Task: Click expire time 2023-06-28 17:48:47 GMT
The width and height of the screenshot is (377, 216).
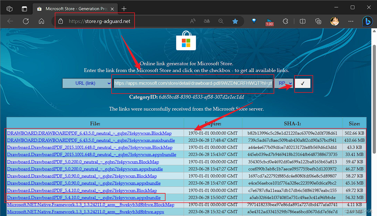Action: (x=213, y=140)
